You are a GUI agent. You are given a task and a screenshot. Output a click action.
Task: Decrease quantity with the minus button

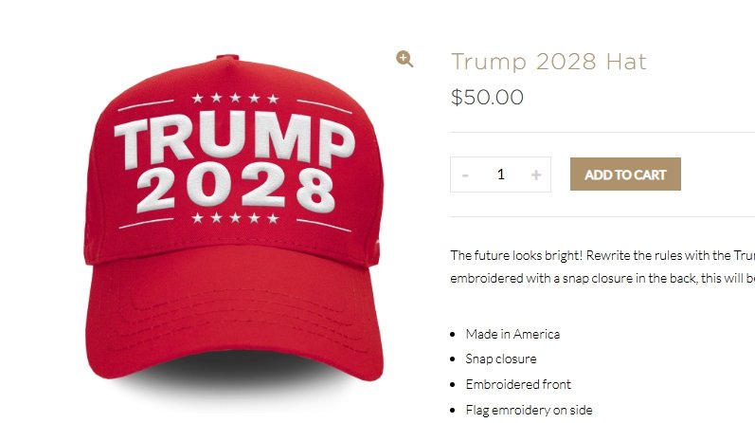(465, 175)
